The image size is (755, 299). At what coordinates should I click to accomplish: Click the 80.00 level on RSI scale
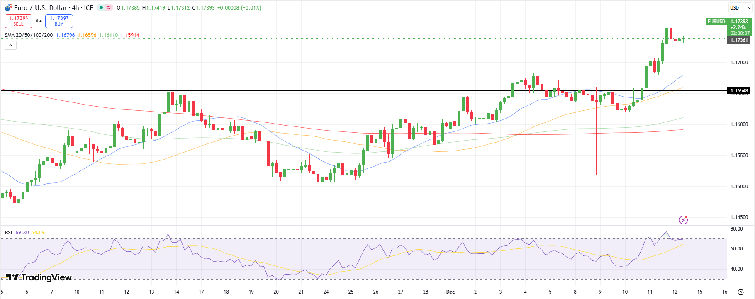[736, 229]
